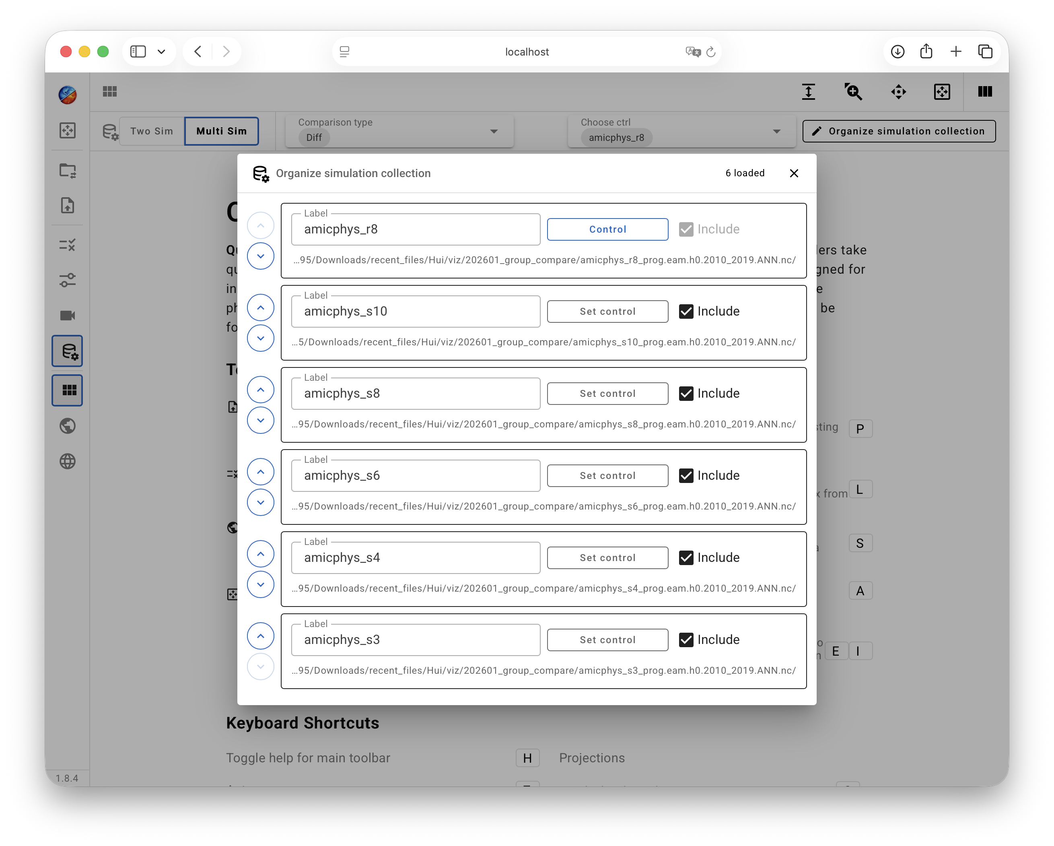Click the Include checkbox for amicphys_r8
1054x846 pixels.
coord(686,229)
